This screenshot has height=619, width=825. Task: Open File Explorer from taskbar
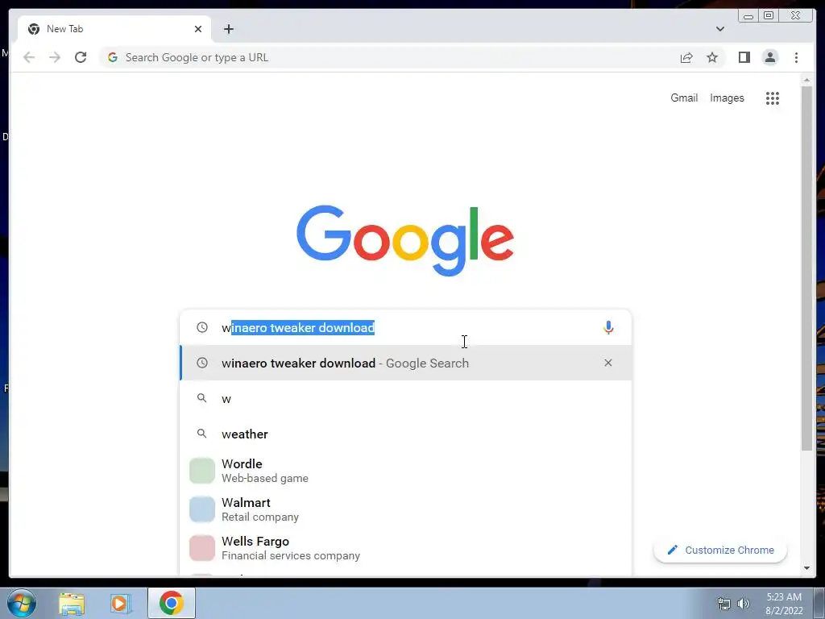click(x=72, y=604)
